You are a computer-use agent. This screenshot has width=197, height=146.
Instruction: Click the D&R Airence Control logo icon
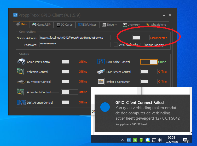pyautogui.click(x=21, y=102)
